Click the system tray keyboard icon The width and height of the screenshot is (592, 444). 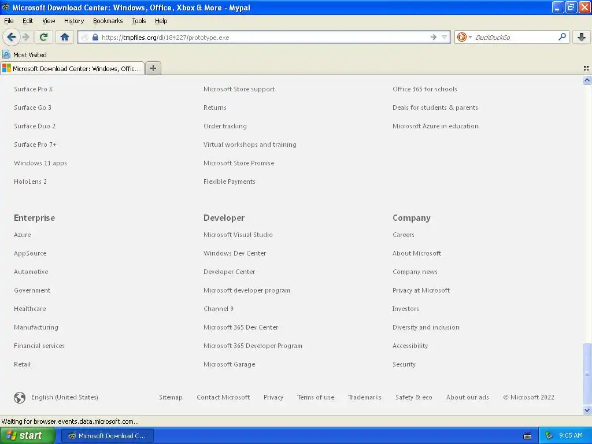click(x=527, y=436)
